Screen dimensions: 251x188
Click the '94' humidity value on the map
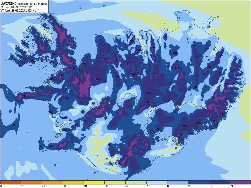[51, 112]
